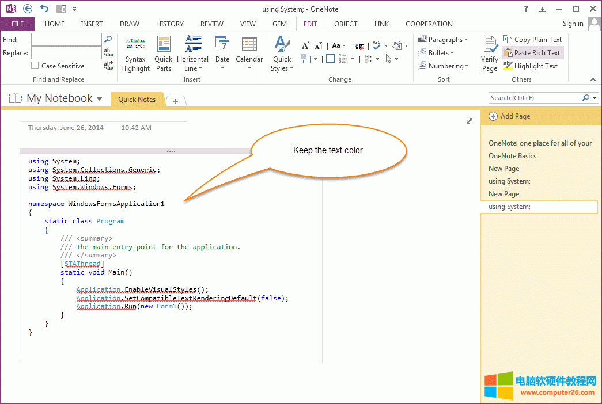The image size is (602, 404).
Task: Add a new section tab with plus
Action: coord(176,101)
